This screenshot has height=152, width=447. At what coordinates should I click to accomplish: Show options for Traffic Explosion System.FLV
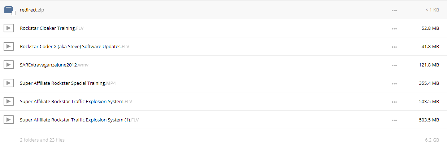coord(394,102)
